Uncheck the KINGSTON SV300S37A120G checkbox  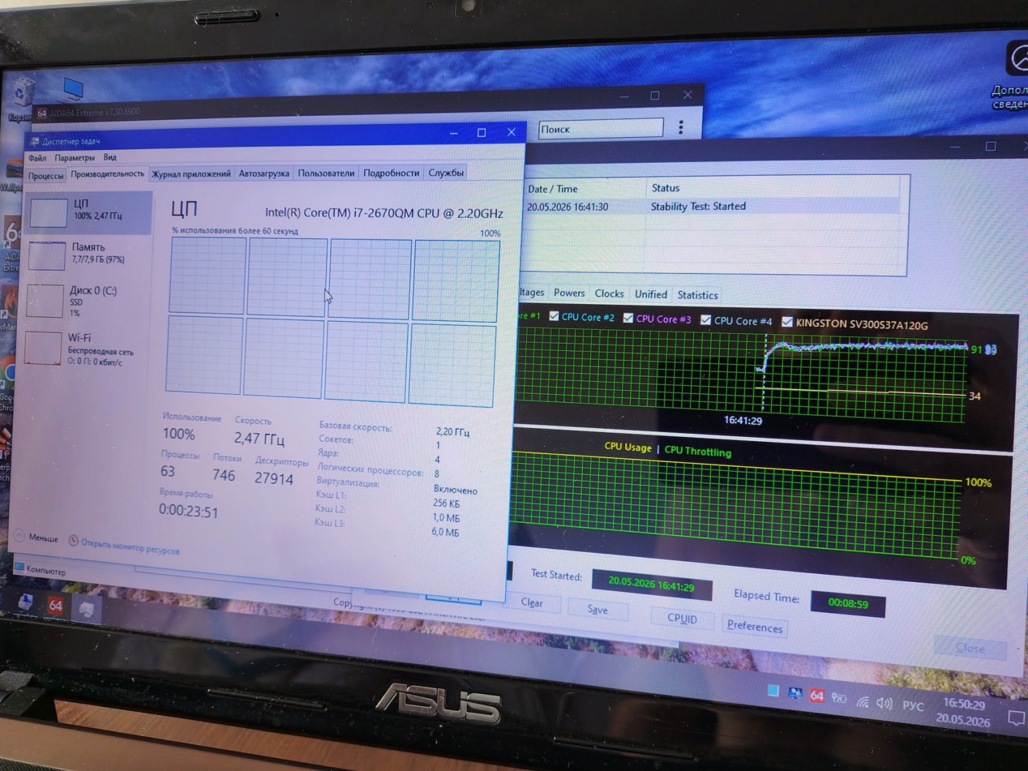click(x=788, y=322)
